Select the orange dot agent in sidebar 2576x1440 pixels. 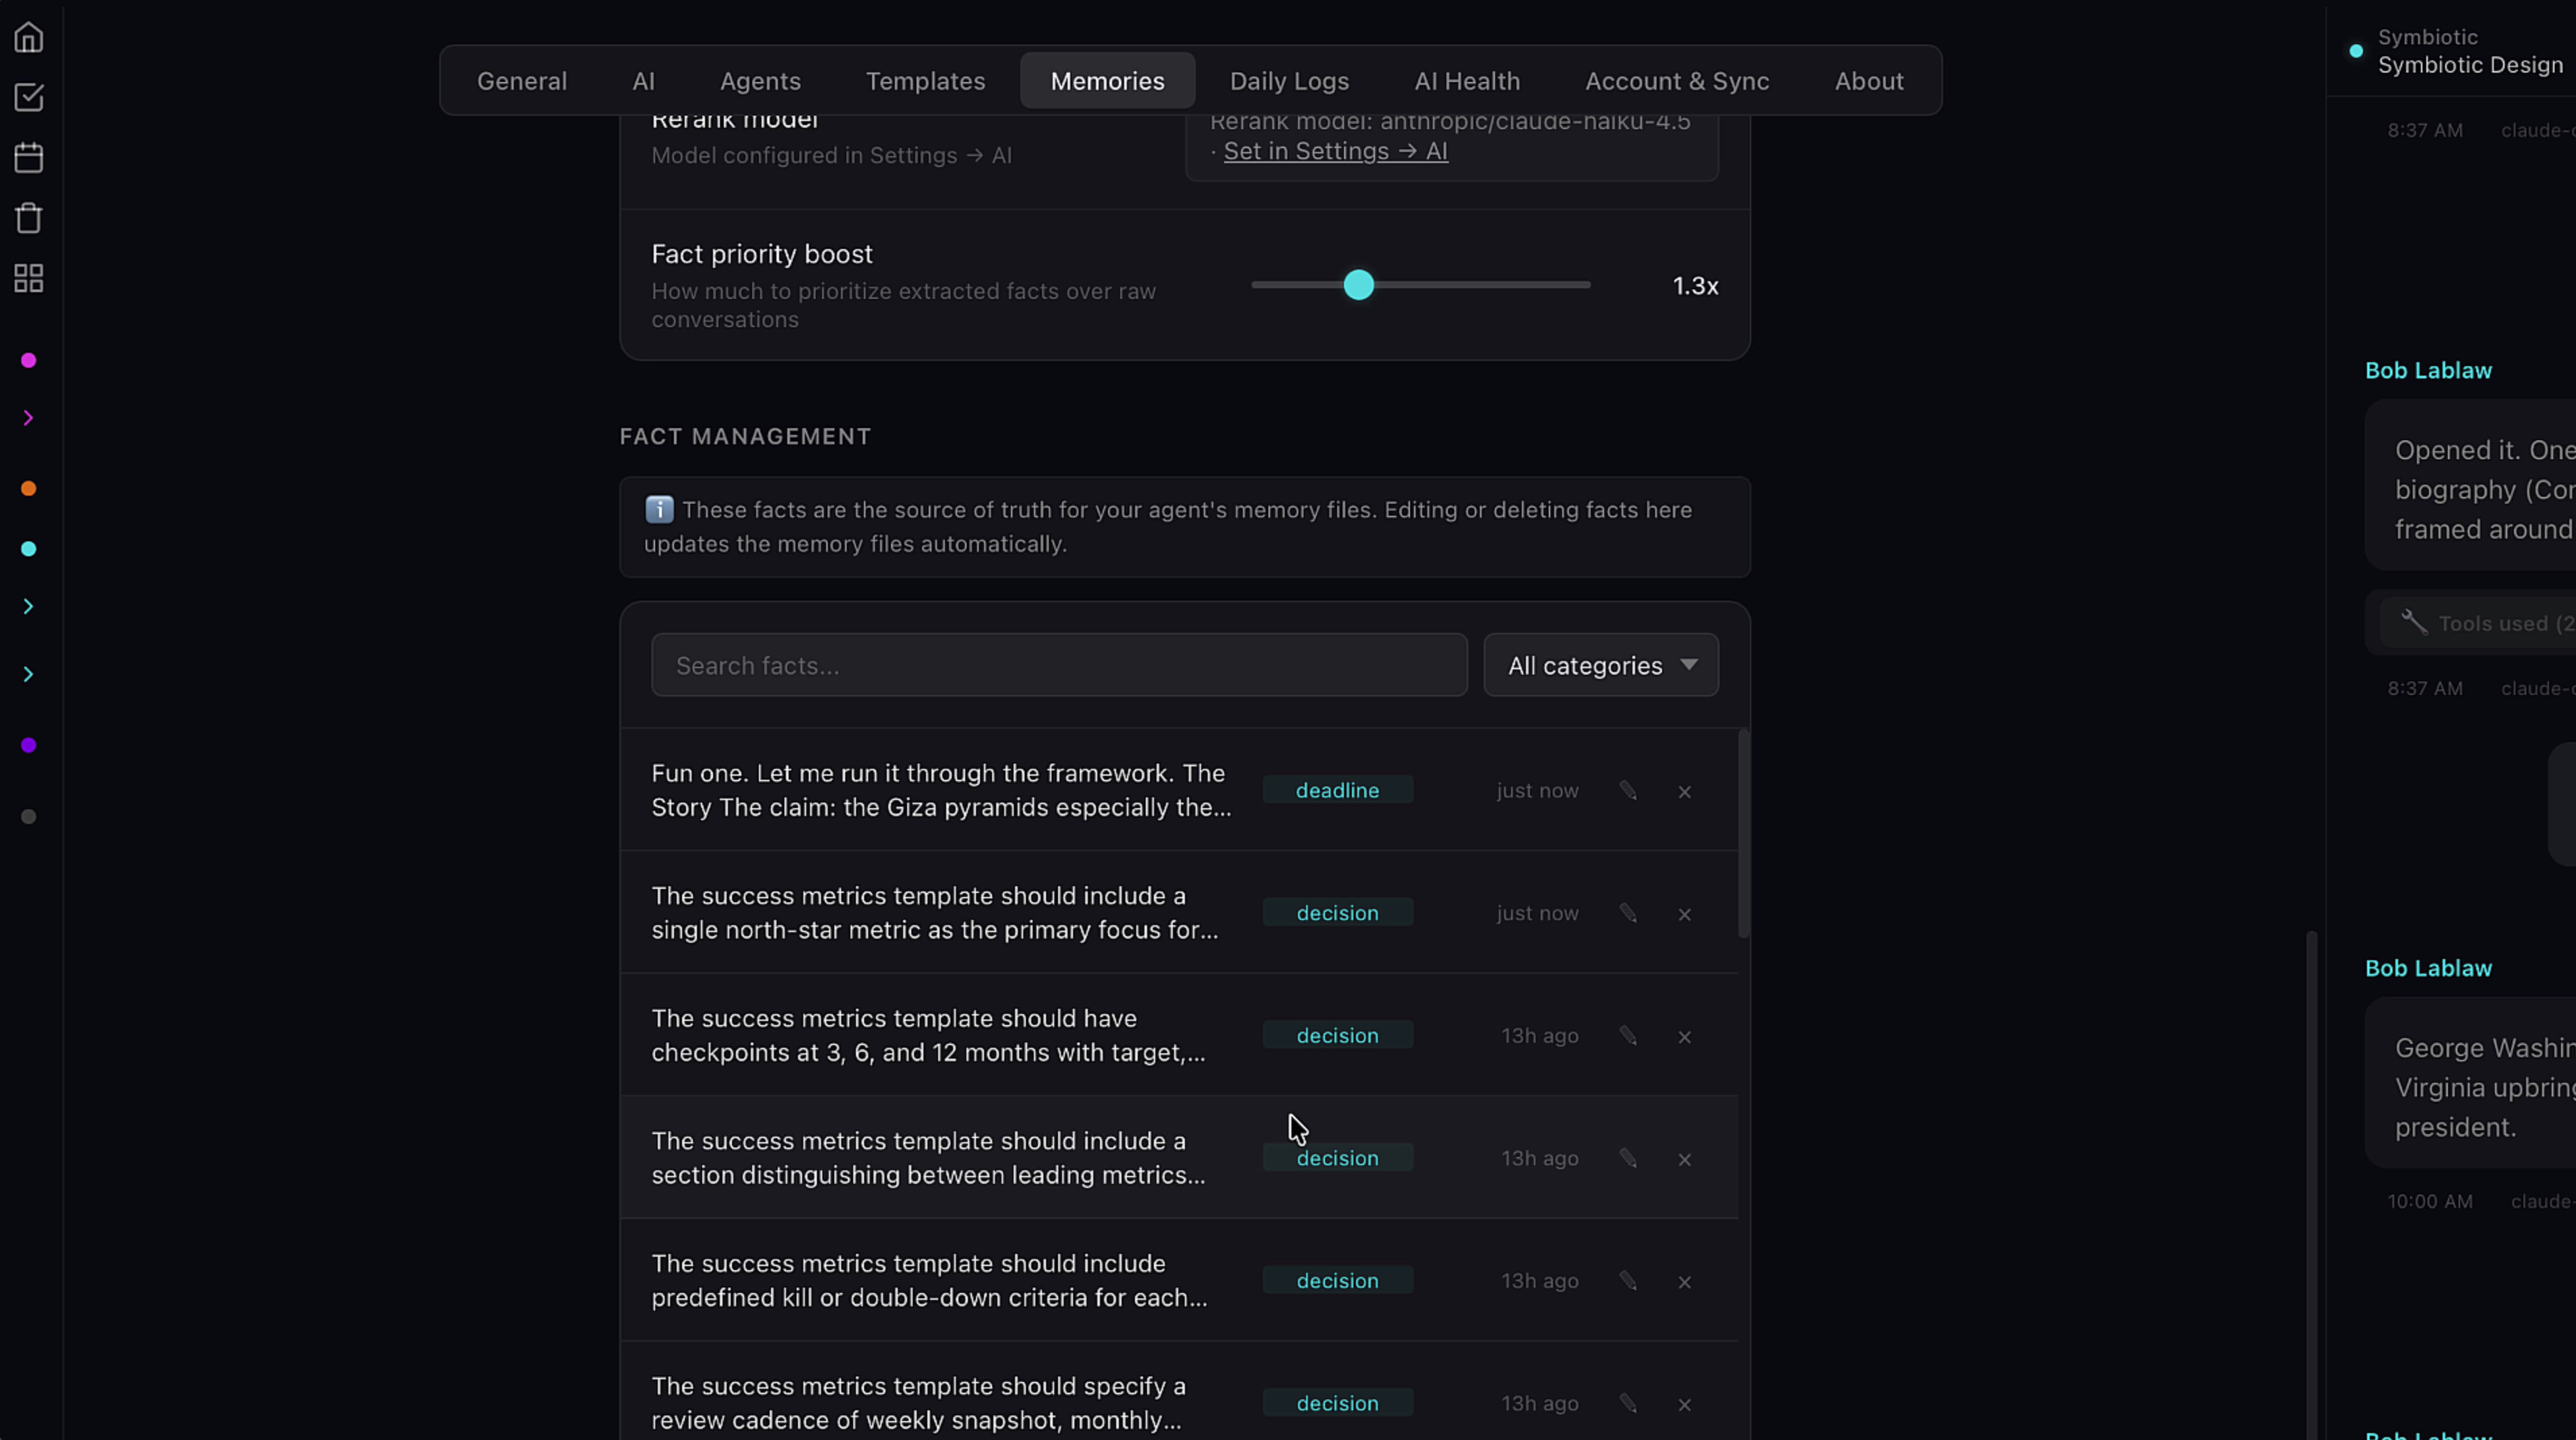coord(28,488)
